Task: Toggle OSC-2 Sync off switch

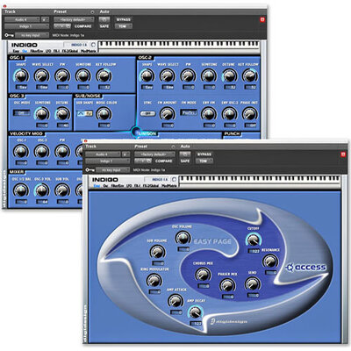Action: click(147, 113)
